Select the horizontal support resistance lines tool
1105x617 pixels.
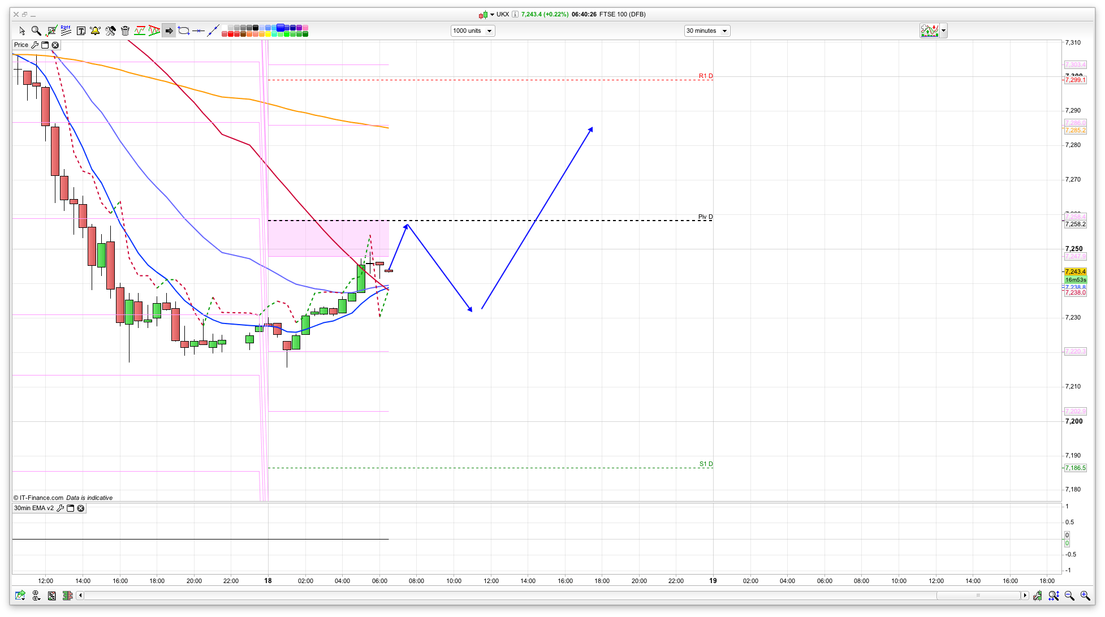pos(139,31)
